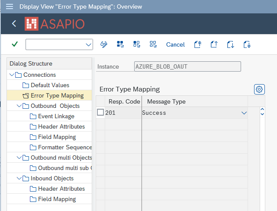This screenshot has height=211, width=277.
Task: Go to previous page icon
Action: (214, 44)
